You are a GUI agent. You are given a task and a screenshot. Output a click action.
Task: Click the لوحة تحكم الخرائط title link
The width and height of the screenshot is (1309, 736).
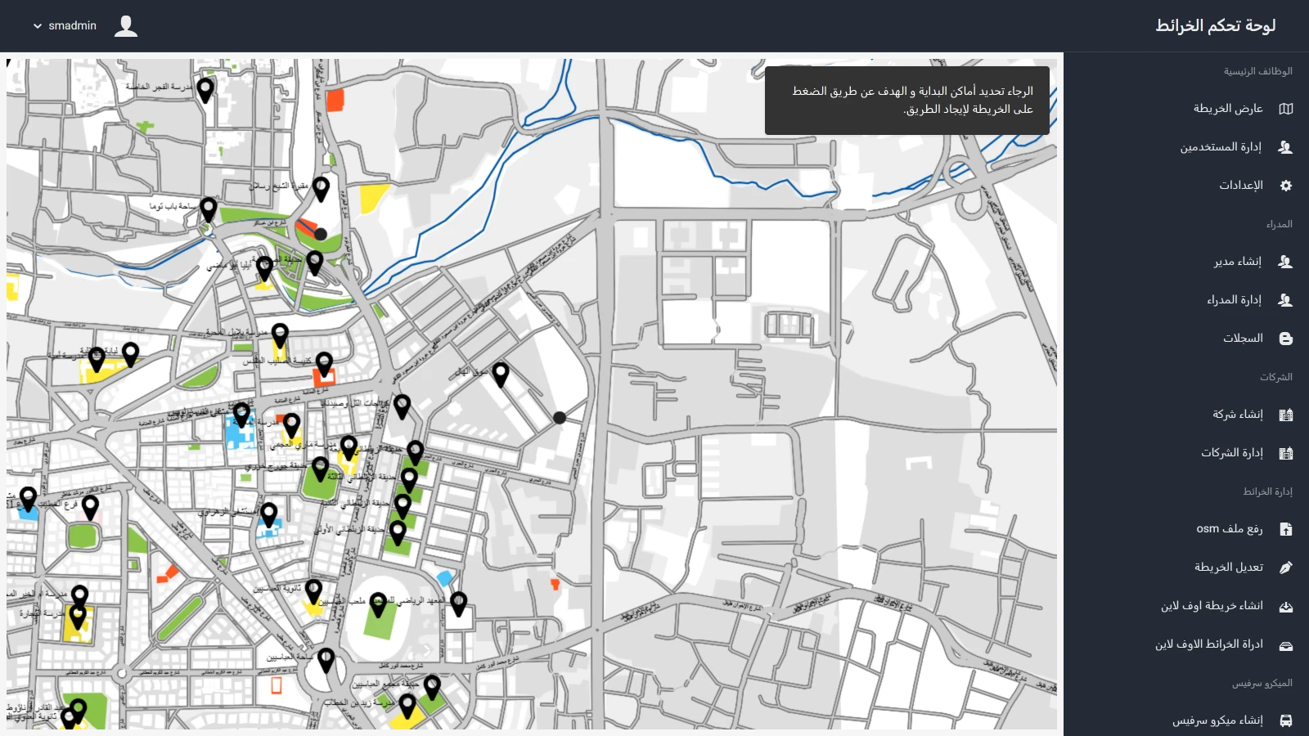tap(1215, 25)
